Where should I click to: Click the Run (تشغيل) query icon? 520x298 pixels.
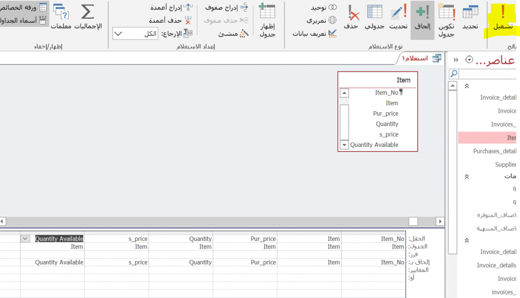(503, 18)
